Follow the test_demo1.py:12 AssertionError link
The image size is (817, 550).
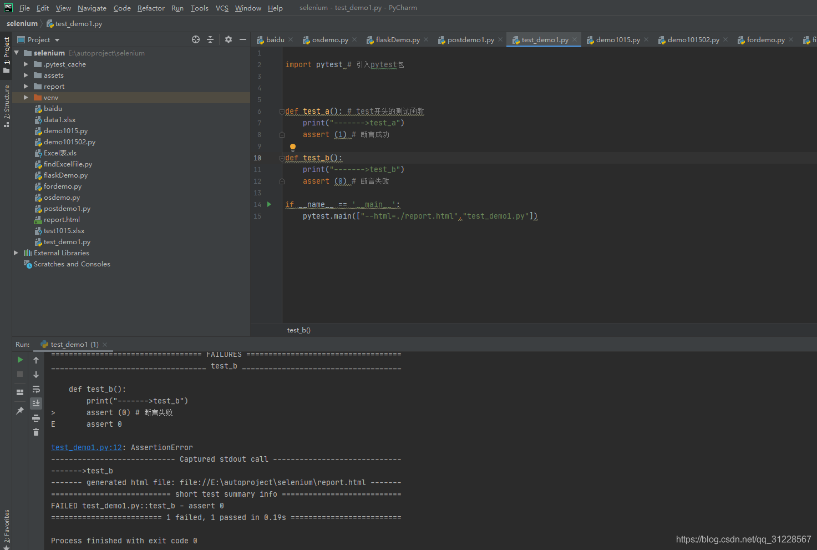86,447
